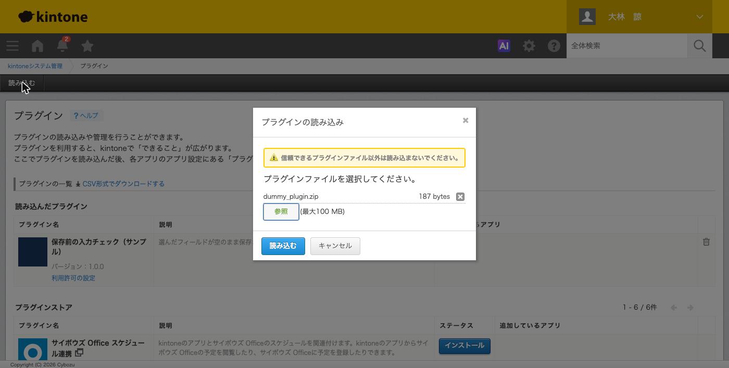This screenshot has width=729, height=368.
Task: Click the インストール button
Action: 464,346
